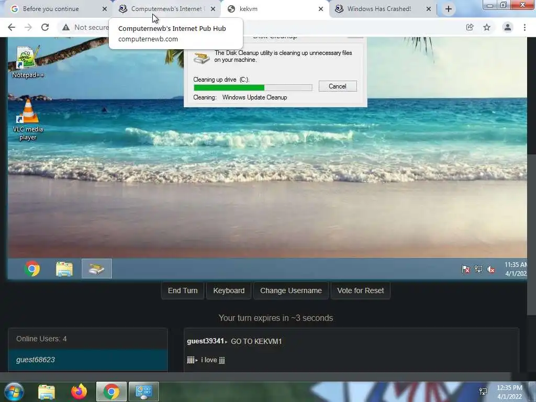Cancel the Disk Cleanup operation

pyautogui.click(x=338, y=86)
